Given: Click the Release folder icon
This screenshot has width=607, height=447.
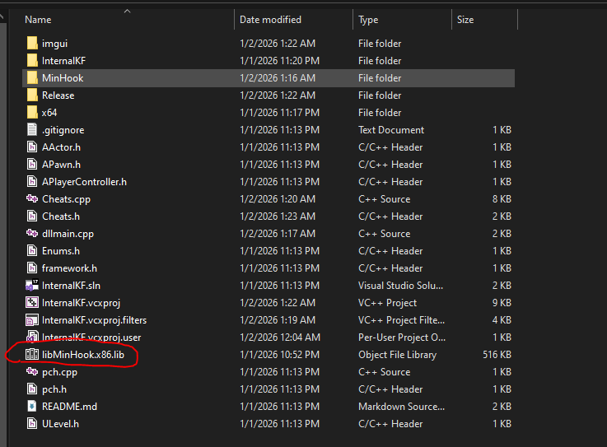Looking at the screenshot, I should pos(32,95).
